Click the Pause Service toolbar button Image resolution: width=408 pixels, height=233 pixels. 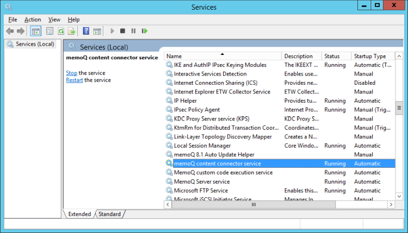point(133,31)
